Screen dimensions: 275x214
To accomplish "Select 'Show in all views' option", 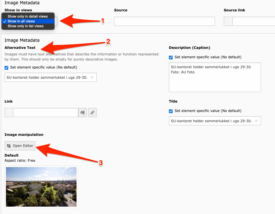I will pos(21,21).
